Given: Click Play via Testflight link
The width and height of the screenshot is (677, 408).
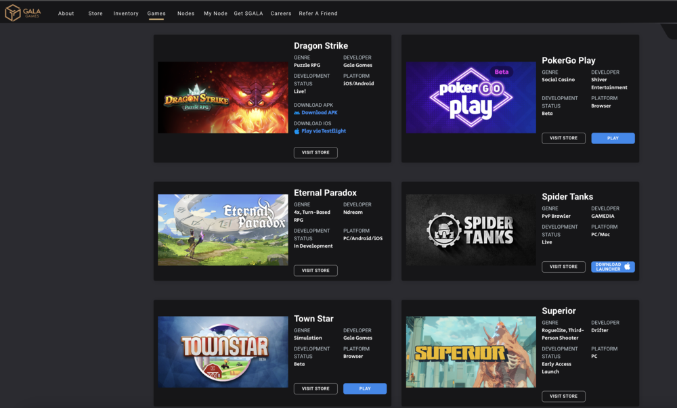Looking at the screenshot, I should (x=324, y=131).
